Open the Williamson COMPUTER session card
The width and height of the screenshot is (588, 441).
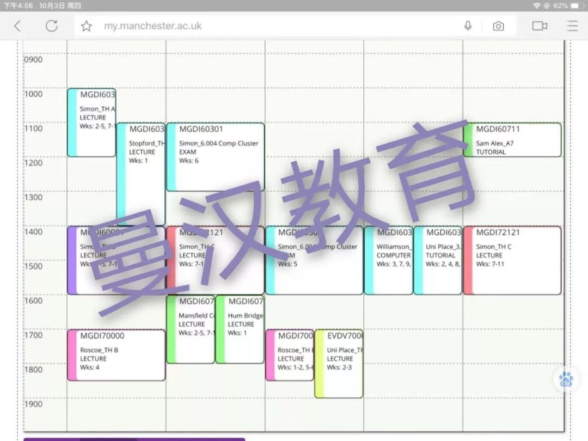click(x=388, y=259)
